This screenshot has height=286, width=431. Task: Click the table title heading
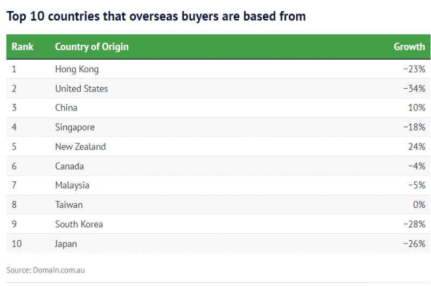click(156, 17)
